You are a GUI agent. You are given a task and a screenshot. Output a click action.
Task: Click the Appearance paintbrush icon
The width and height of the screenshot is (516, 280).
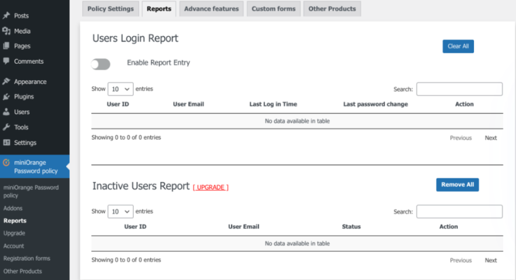(6, 82)
